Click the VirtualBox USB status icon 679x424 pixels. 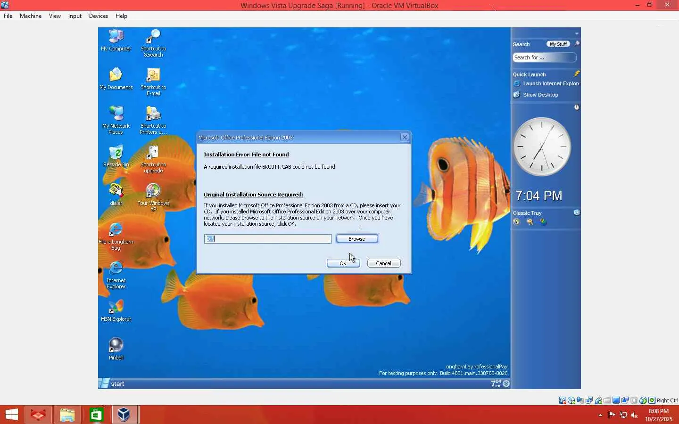pyautogui.click(x=598, y=400)
